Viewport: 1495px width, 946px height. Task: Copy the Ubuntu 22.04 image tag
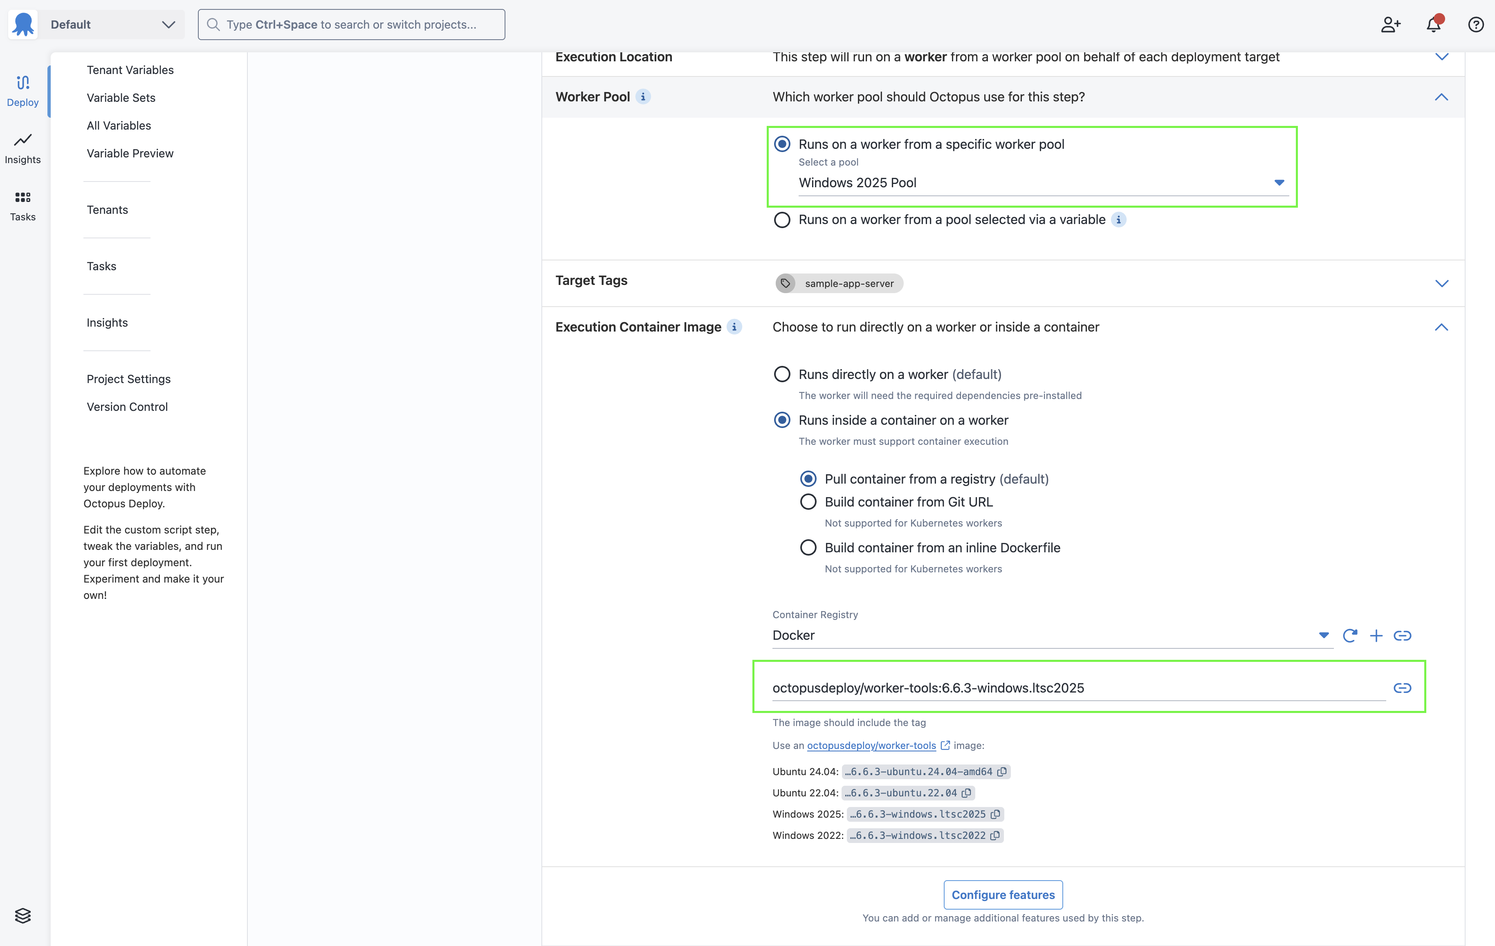[967, 793]
